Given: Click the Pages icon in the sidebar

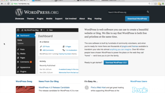Looking at the screenshot, I should pos(18,58).
